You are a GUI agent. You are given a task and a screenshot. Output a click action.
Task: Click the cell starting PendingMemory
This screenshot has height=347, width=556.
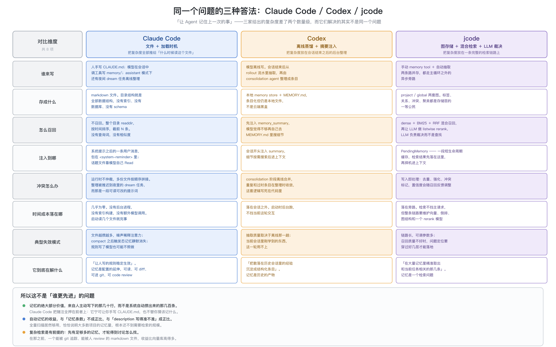coord(471,158)
